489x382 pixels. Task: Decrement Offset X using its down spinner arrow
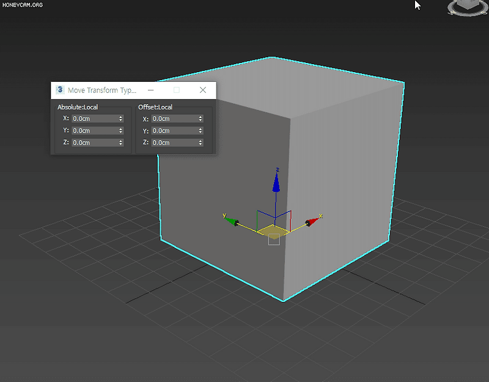200,120
